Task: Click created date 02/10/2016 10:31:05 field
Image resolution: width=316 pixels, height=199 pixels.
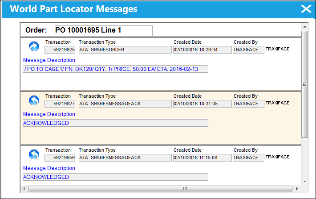Action: pos(203,104)
